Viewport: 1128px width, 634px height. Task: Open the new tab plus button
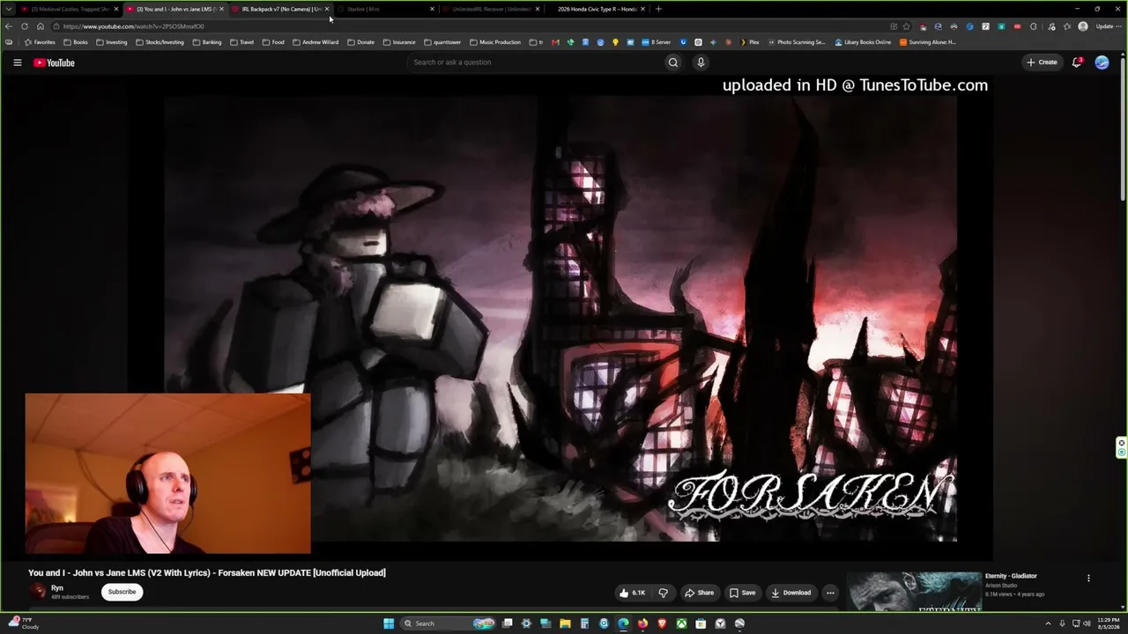click(x=658, y=9)
